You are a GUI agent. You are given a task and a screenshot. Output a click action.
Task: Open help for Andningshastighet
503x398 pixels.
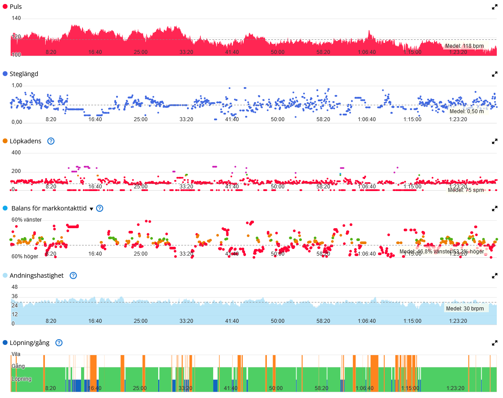(x=73, y=276)
